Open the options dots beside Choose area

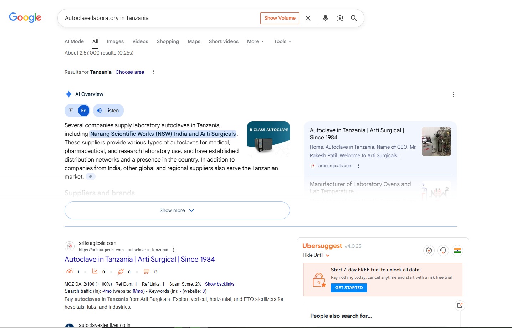153,72
